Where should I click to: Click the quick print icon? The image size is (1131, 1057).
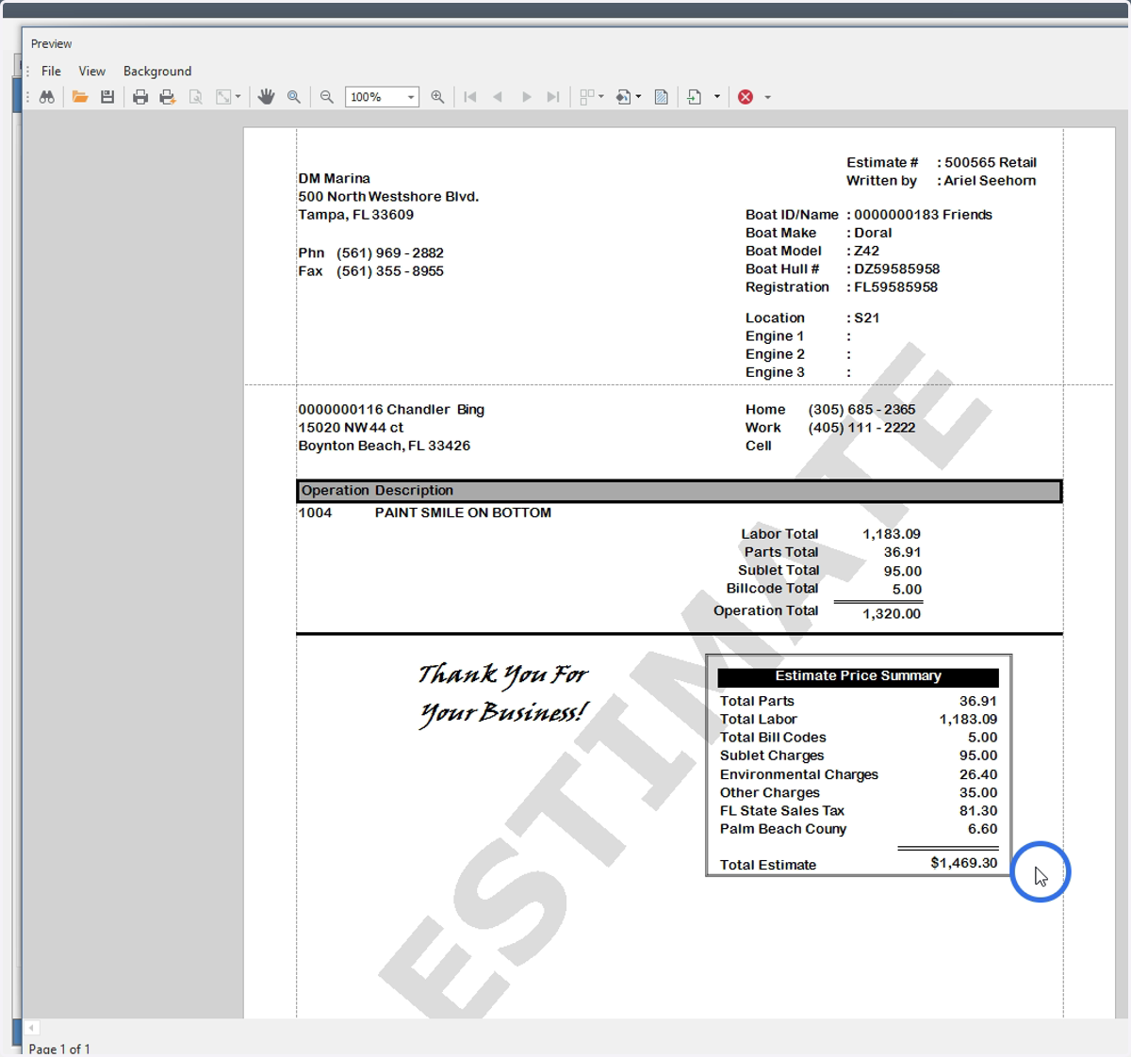tap(168, 97)
